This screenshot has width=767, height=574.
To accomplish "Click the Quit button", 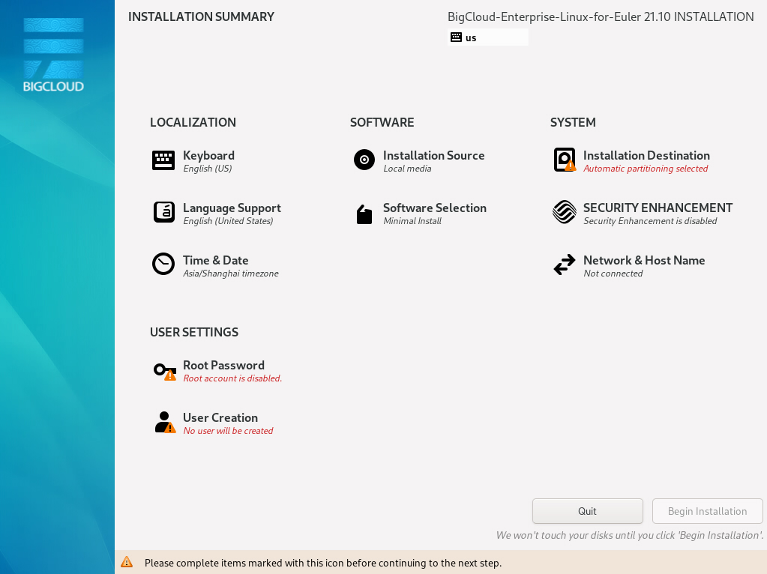I will point(588,511).
